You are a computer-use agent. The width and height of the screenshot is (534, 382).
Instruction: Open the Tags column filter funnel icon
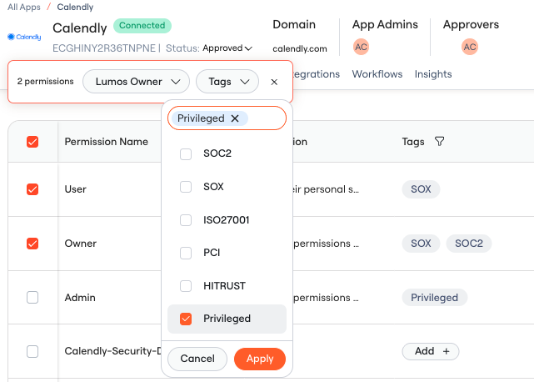pos(439,141)
